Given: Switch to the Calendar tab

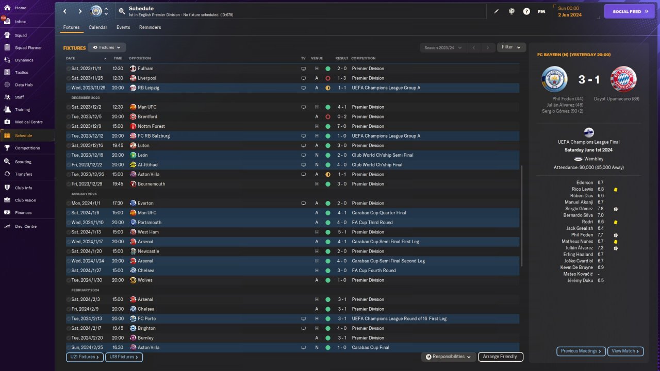Looking at the screenshot, I should point(98,27).
